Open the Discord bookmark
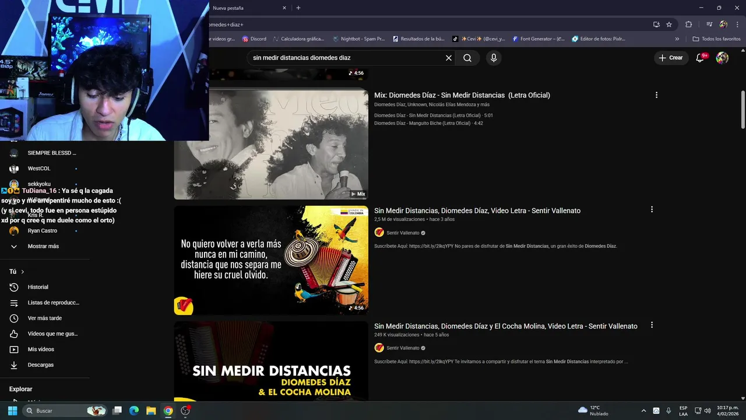This screenshot has height=420, width=746. pyautogui.click(x=254, y=39)
